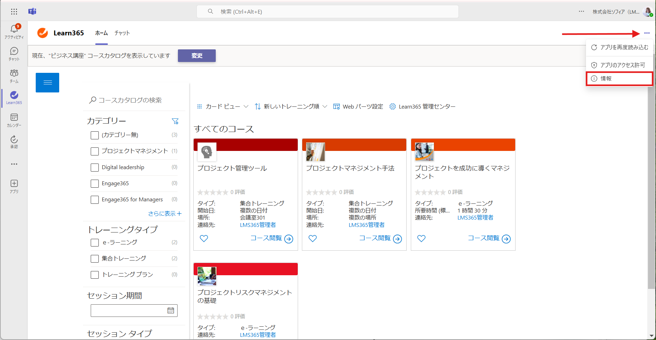Open コース閲覧 for プロジェクトマネジメント手法
Viewport: 656px width, 340px height.
tap(380, 238)
